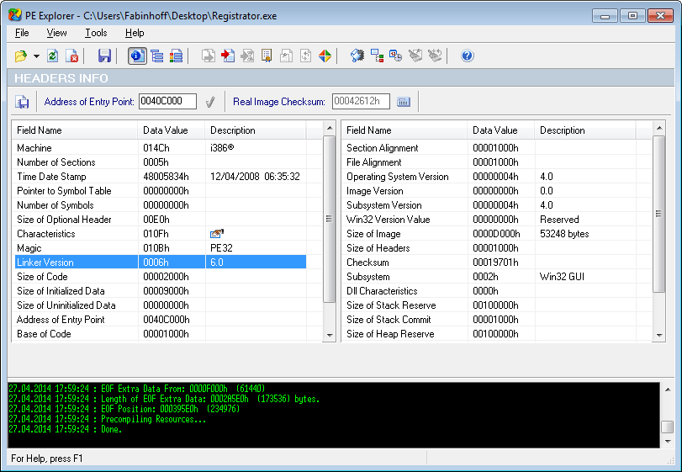Click the first grayed brush cleanup icon
682x472 pixels.
click(415, 56)
